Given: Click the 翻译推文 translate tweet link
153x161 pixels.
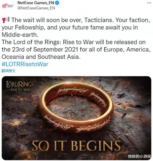Looking at the screenshot, I should point(9,71).
